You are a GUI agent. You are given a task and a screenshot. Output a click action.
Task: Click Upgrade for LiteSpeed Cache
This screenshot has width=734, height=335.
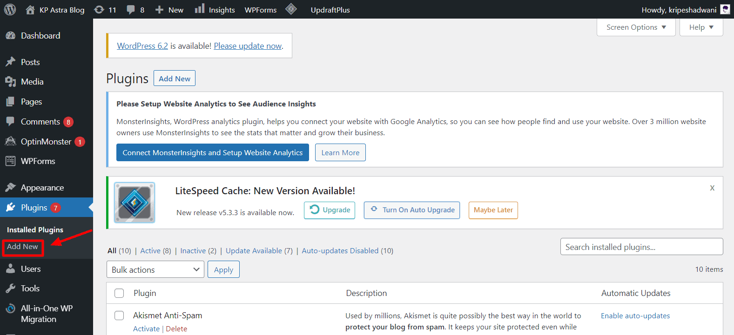pyautogui.click(x=330, y=210)
